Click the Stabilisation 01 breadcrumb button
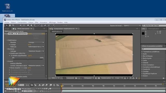The width and height of the screenshot is (166, 93). [x=57, y=32]
